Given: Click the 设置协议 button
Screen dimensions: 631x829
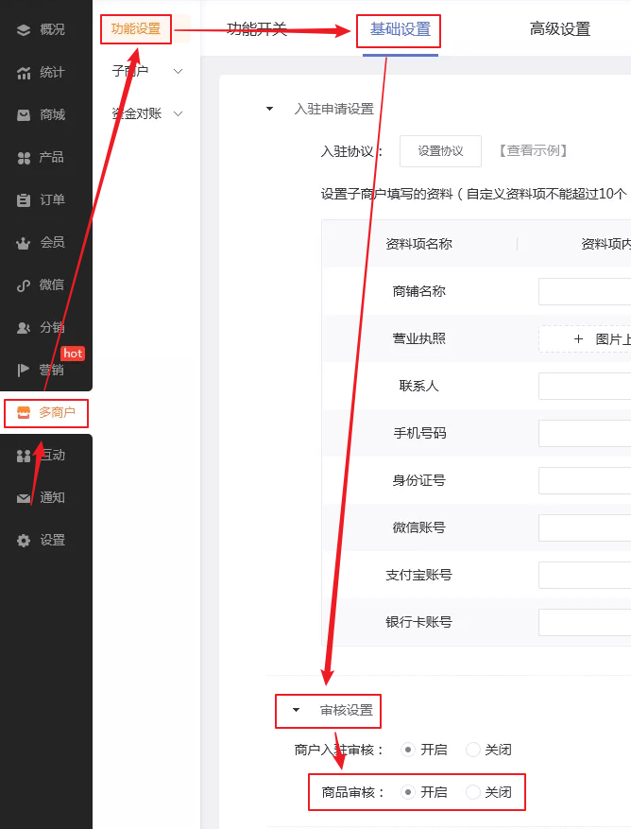Looking at the screenshot, I should (x=440, y=151).
